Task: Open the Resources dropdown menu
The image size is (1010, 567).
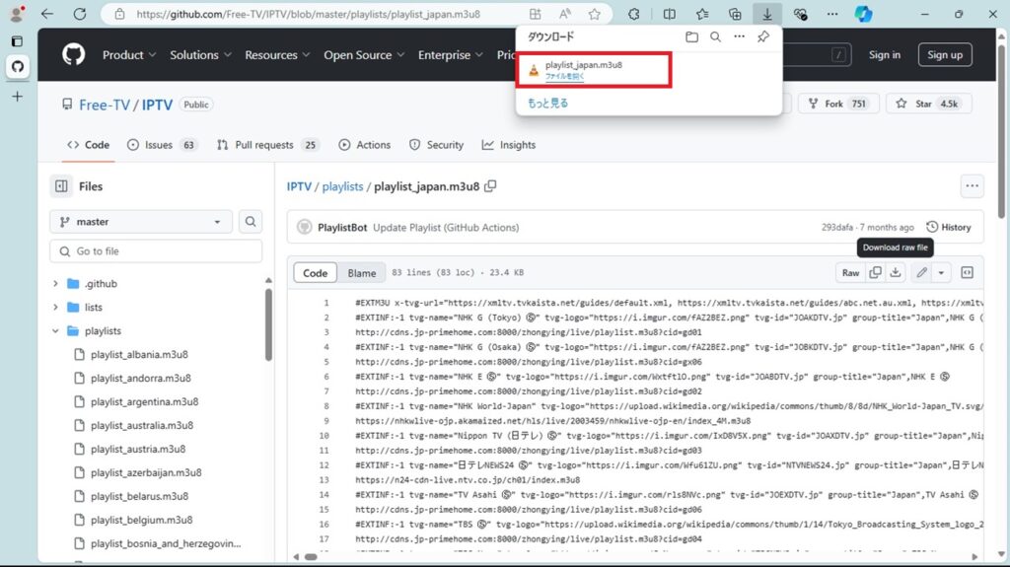Action: pyautogui.click(x=277, y=55)
